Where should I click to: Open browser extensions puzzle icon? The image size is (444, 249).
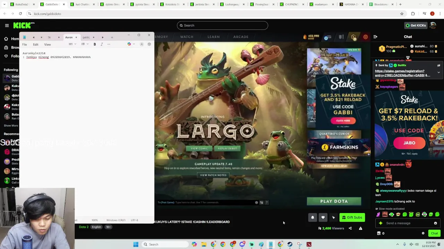[x=413, y=13]
